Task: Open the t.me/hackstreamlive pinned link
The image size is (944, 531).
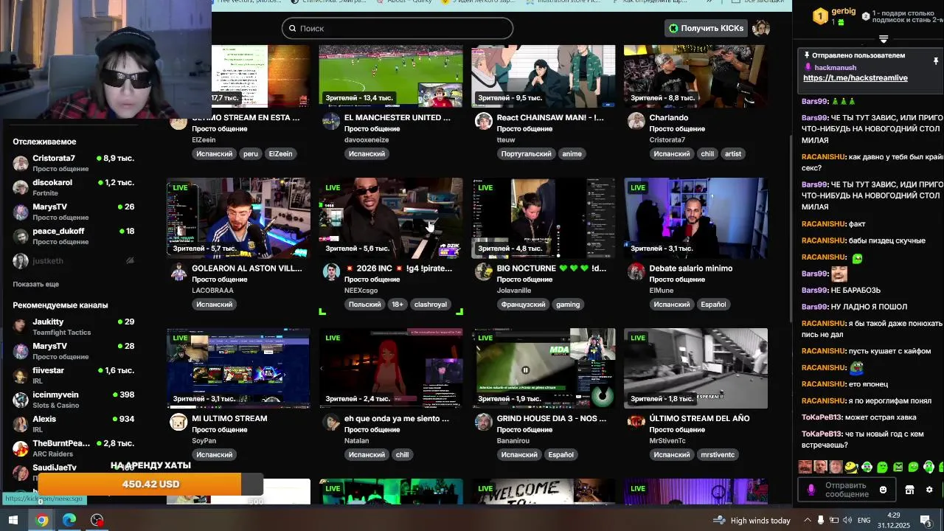Action: tap(855, 77)
